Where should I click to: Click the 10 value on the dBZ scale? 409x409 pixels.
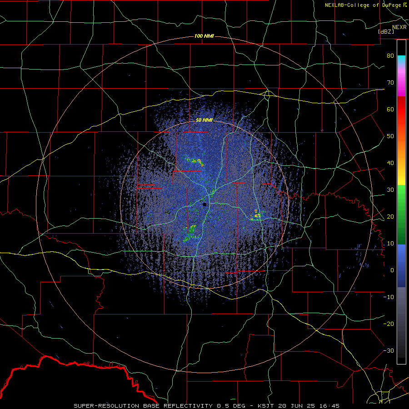coord(390,244)
